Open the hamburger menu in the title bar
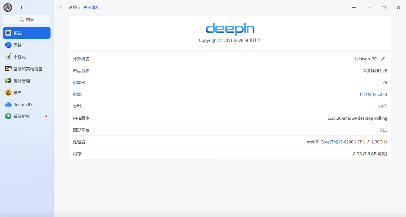This screenshot has width=406, height=217. pos(354,7)
